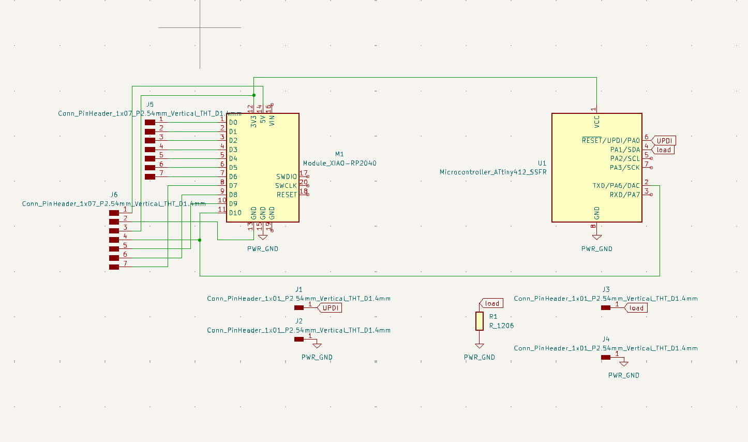Screen dimensions: 748x442
Task: Click the Microcontroller_ATtiny412_SSFR value text
Action: pyautogui.click(x=493, y=172)
